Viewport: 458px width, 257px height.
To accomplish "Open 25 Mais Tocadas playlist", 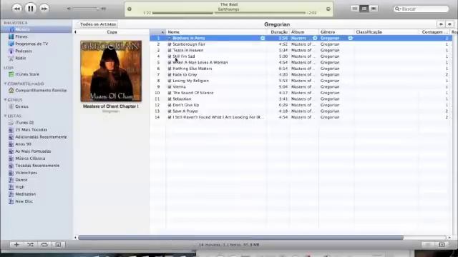I will pyautogui.click(x=31, y=130).
